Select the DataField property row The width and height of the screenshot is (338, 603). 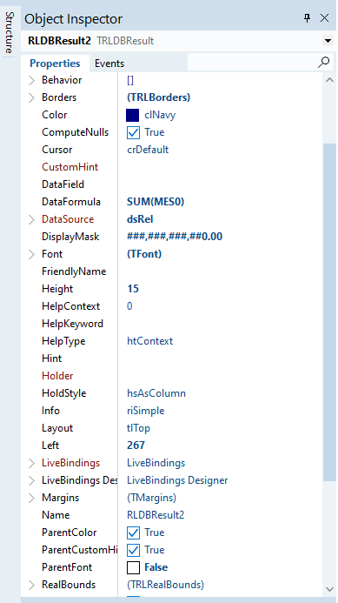[x=171, y=184]
